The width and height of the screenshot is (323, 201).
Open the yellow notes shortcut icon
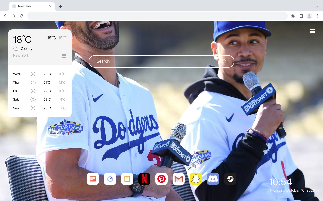pyautogui.click(x=127, y=179)
